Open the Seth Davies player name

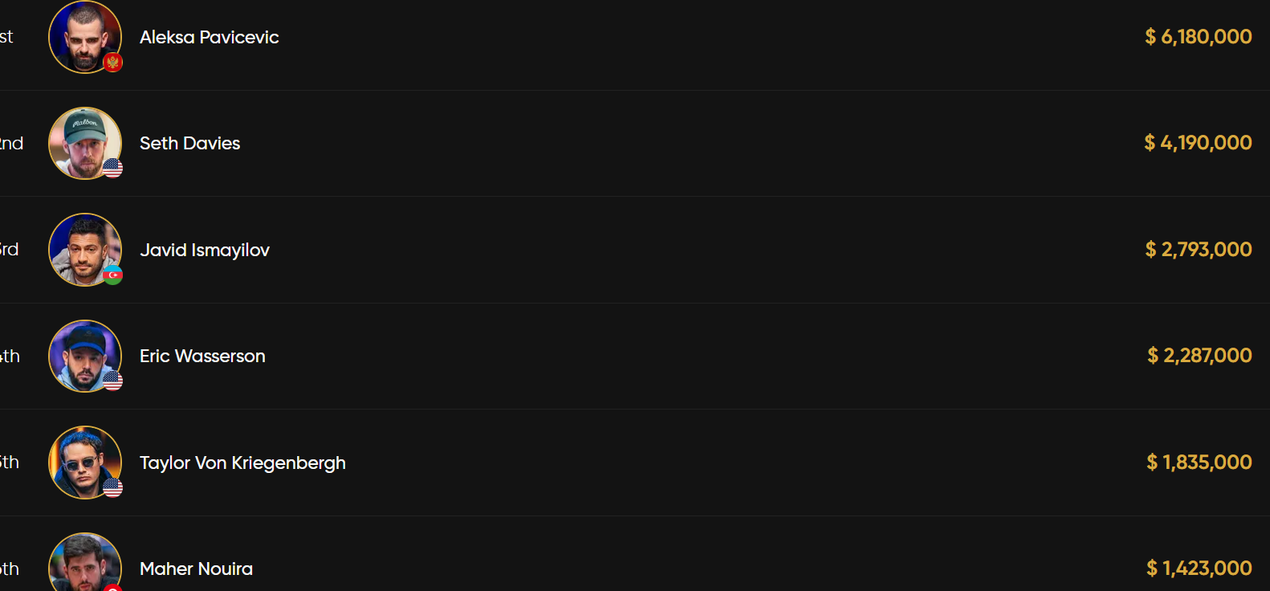coord(189,143)
